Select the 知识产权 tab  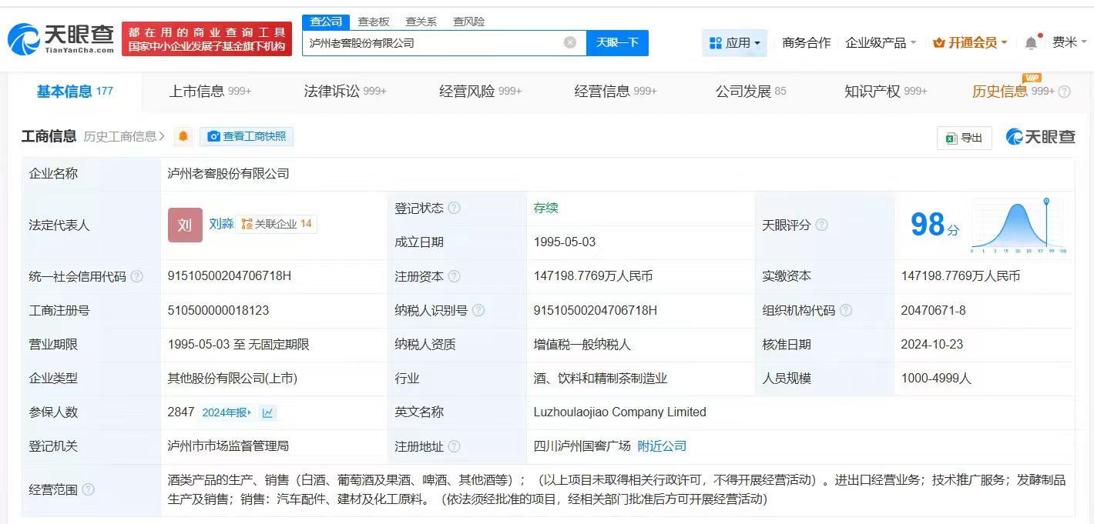click(886, 92)
